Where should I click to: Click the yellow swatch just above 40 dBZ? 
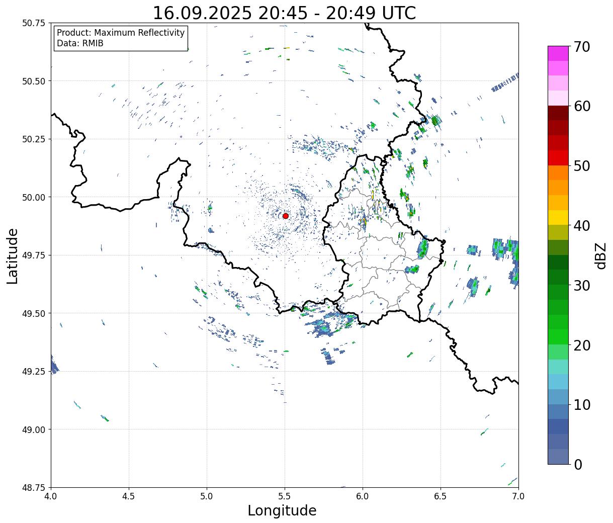point(558,218)
